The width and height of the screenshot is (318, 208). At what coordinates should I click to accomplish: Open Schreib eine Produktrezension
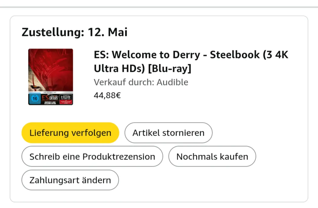pos(92,156)
